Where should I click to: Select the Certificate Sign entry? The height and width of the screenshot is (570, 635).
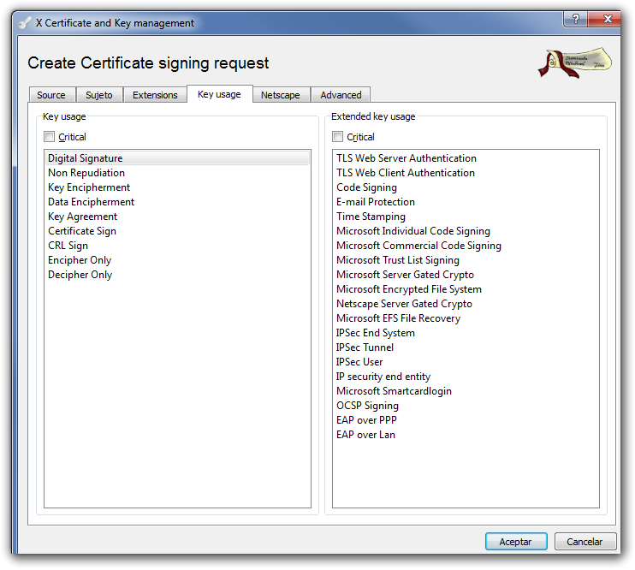click(x=82, y=231)
